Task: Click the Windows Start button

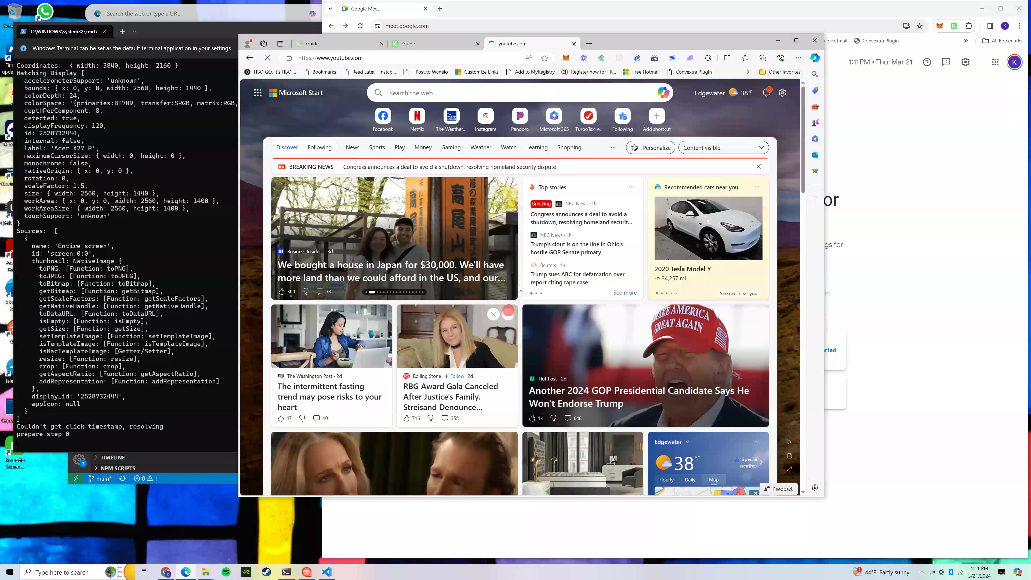Action: coord(10,572)
